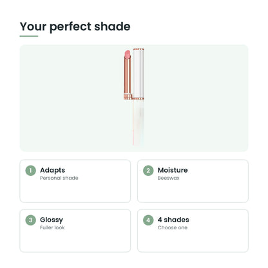Click the number 1 badge icon

point(30,171)
